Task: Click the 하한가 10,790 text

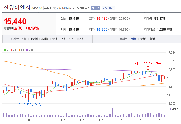Action: pos(119,29)
